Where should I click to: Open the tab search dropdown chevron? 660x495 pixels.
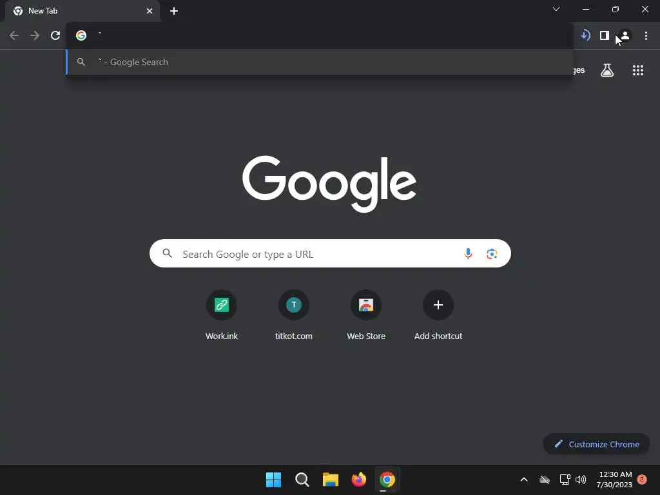click(x=556, y=9)
